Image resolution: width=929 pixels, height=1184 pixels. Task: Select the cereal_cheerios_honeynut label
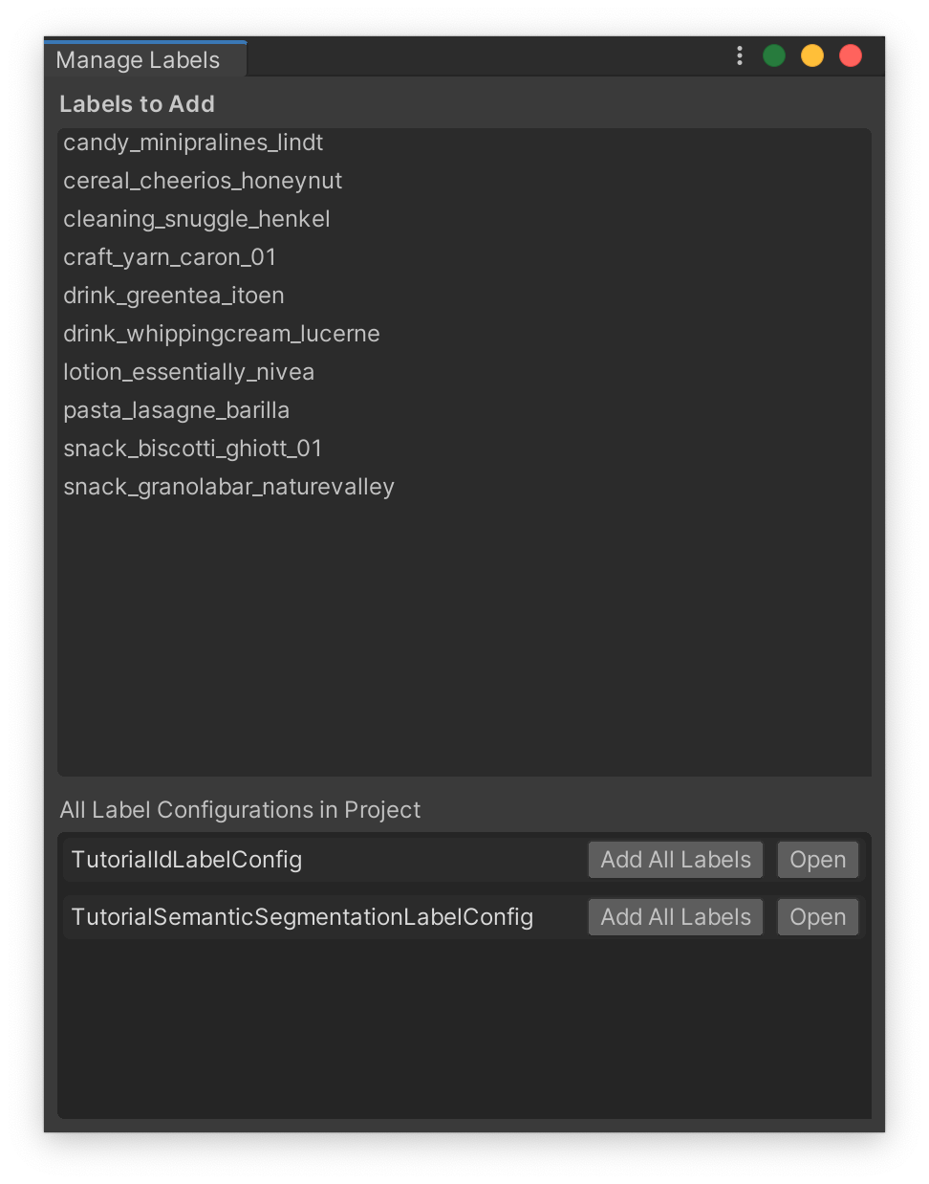[203, 181]
